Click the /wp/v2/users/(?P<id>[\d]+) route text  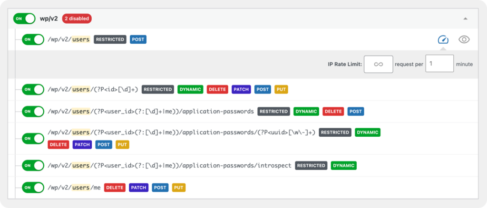[93, 89]
